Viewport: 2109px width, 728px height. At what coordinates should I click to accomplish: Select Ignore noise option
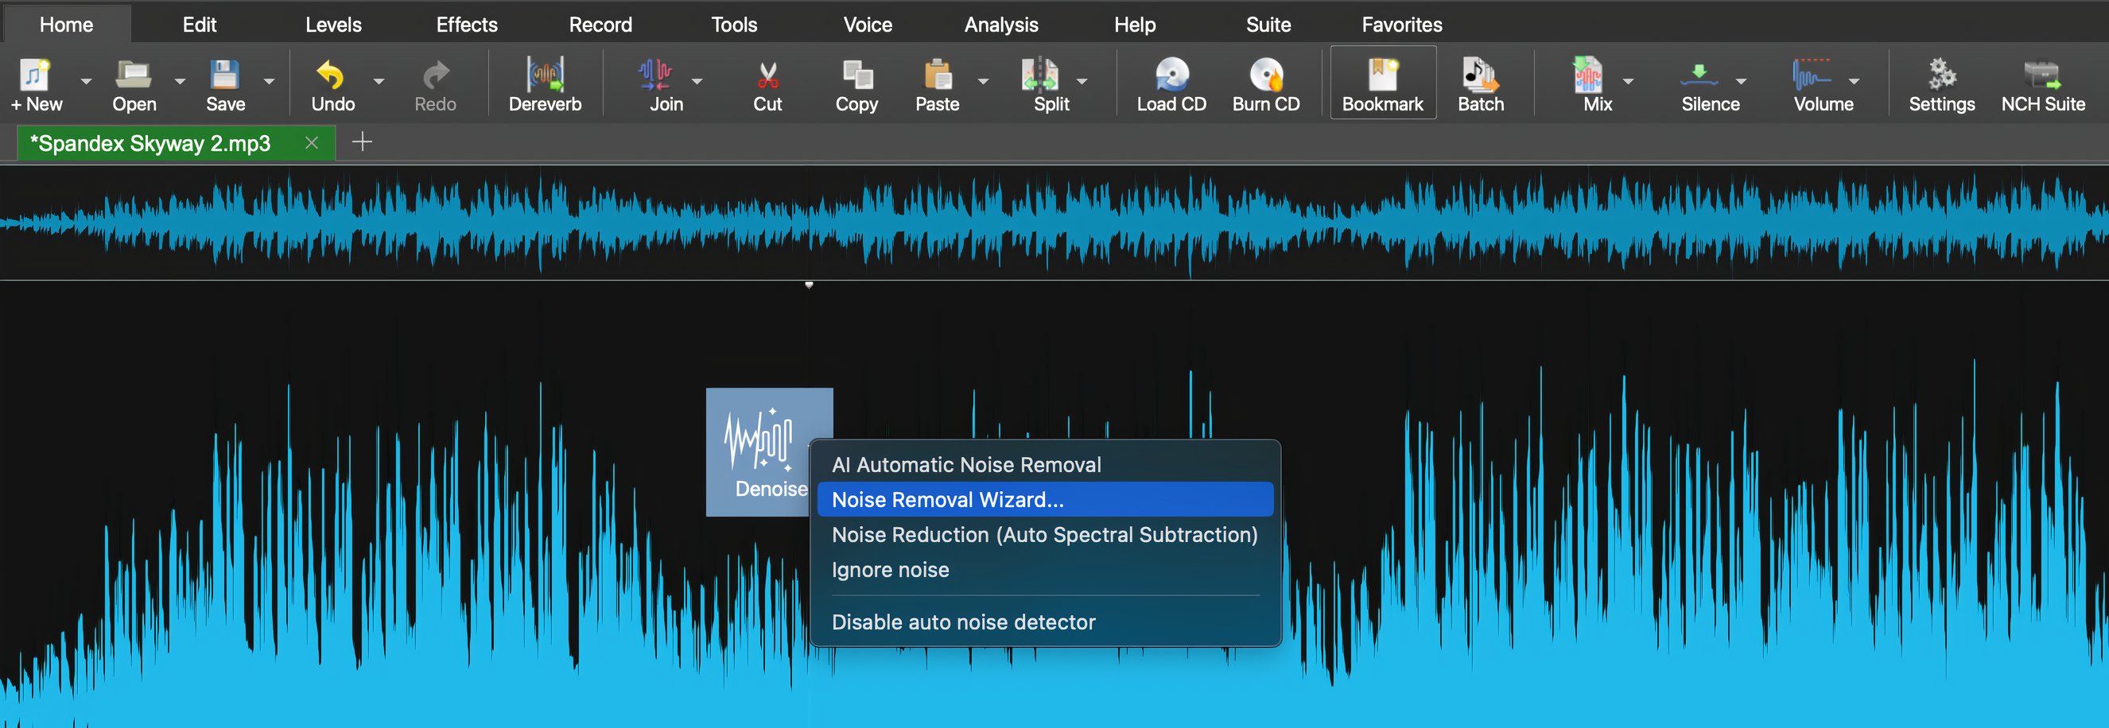pos(889,569)
